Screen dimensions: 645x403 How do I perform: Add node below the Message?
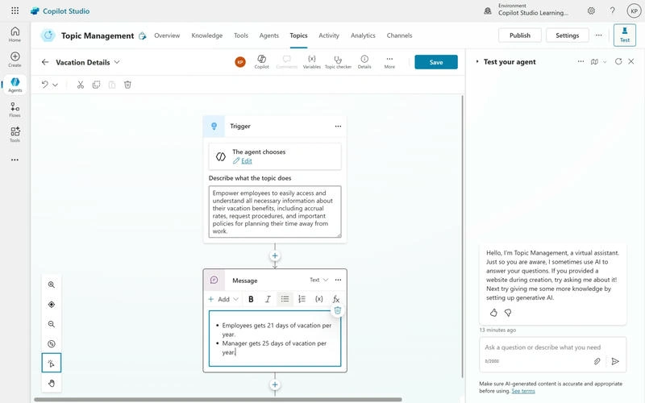(x=275, y=385)
